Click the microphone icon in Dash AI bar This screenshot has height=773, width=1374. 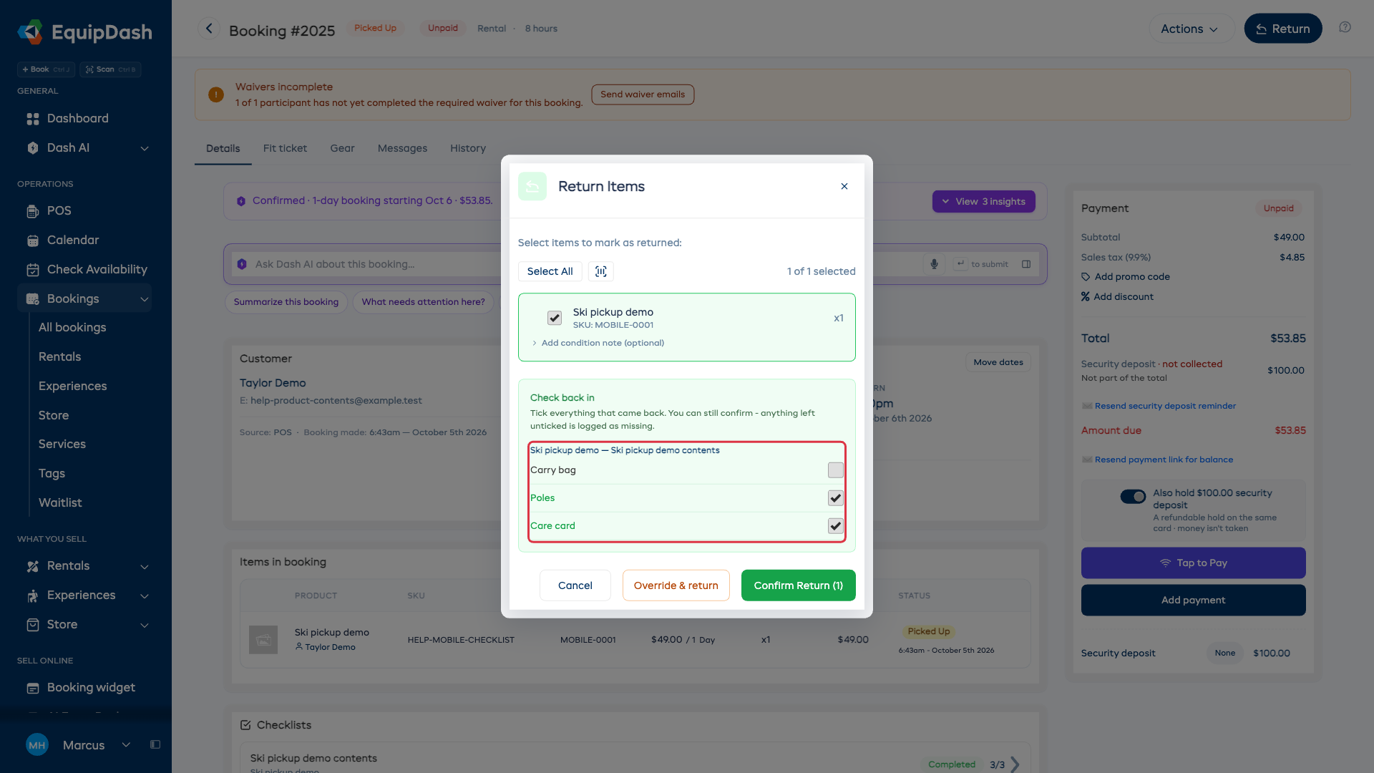pyautogui.click(x=934, y=264)
